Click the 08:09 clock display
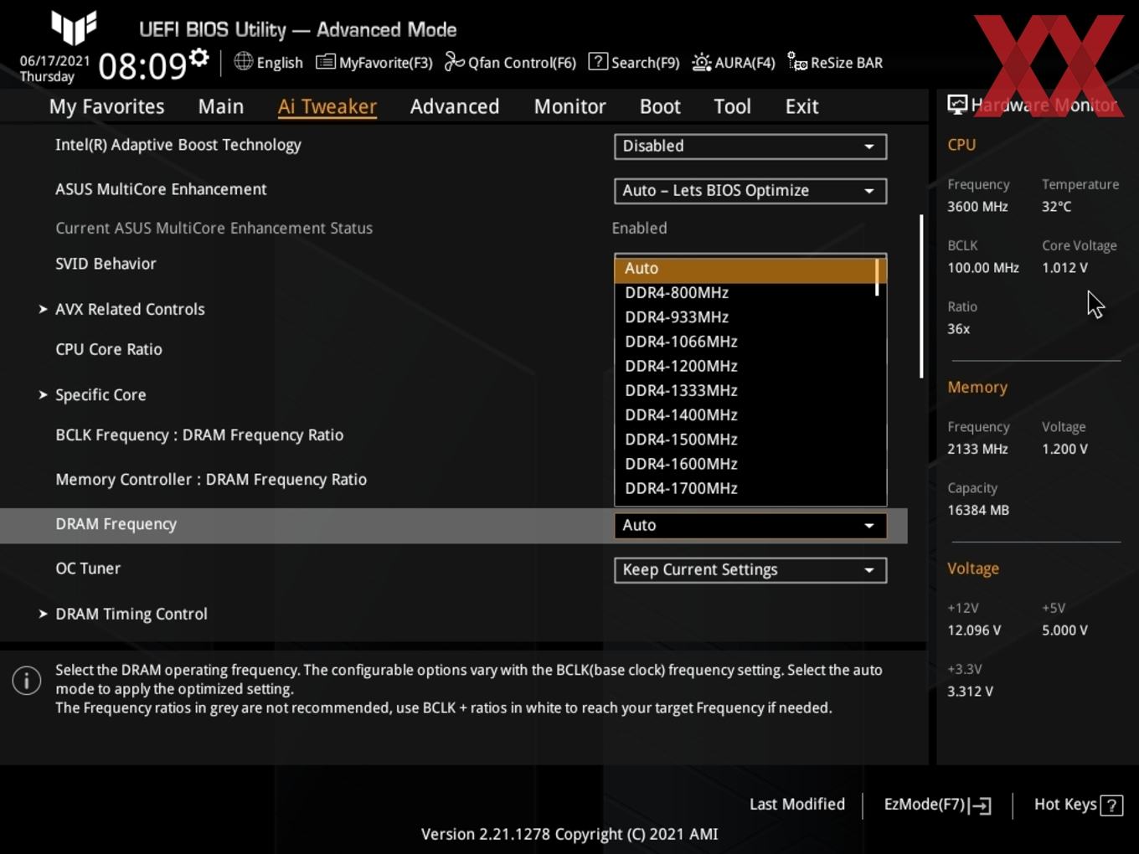1139x854 pixels. pyautogui.click(x=142, y=65)
